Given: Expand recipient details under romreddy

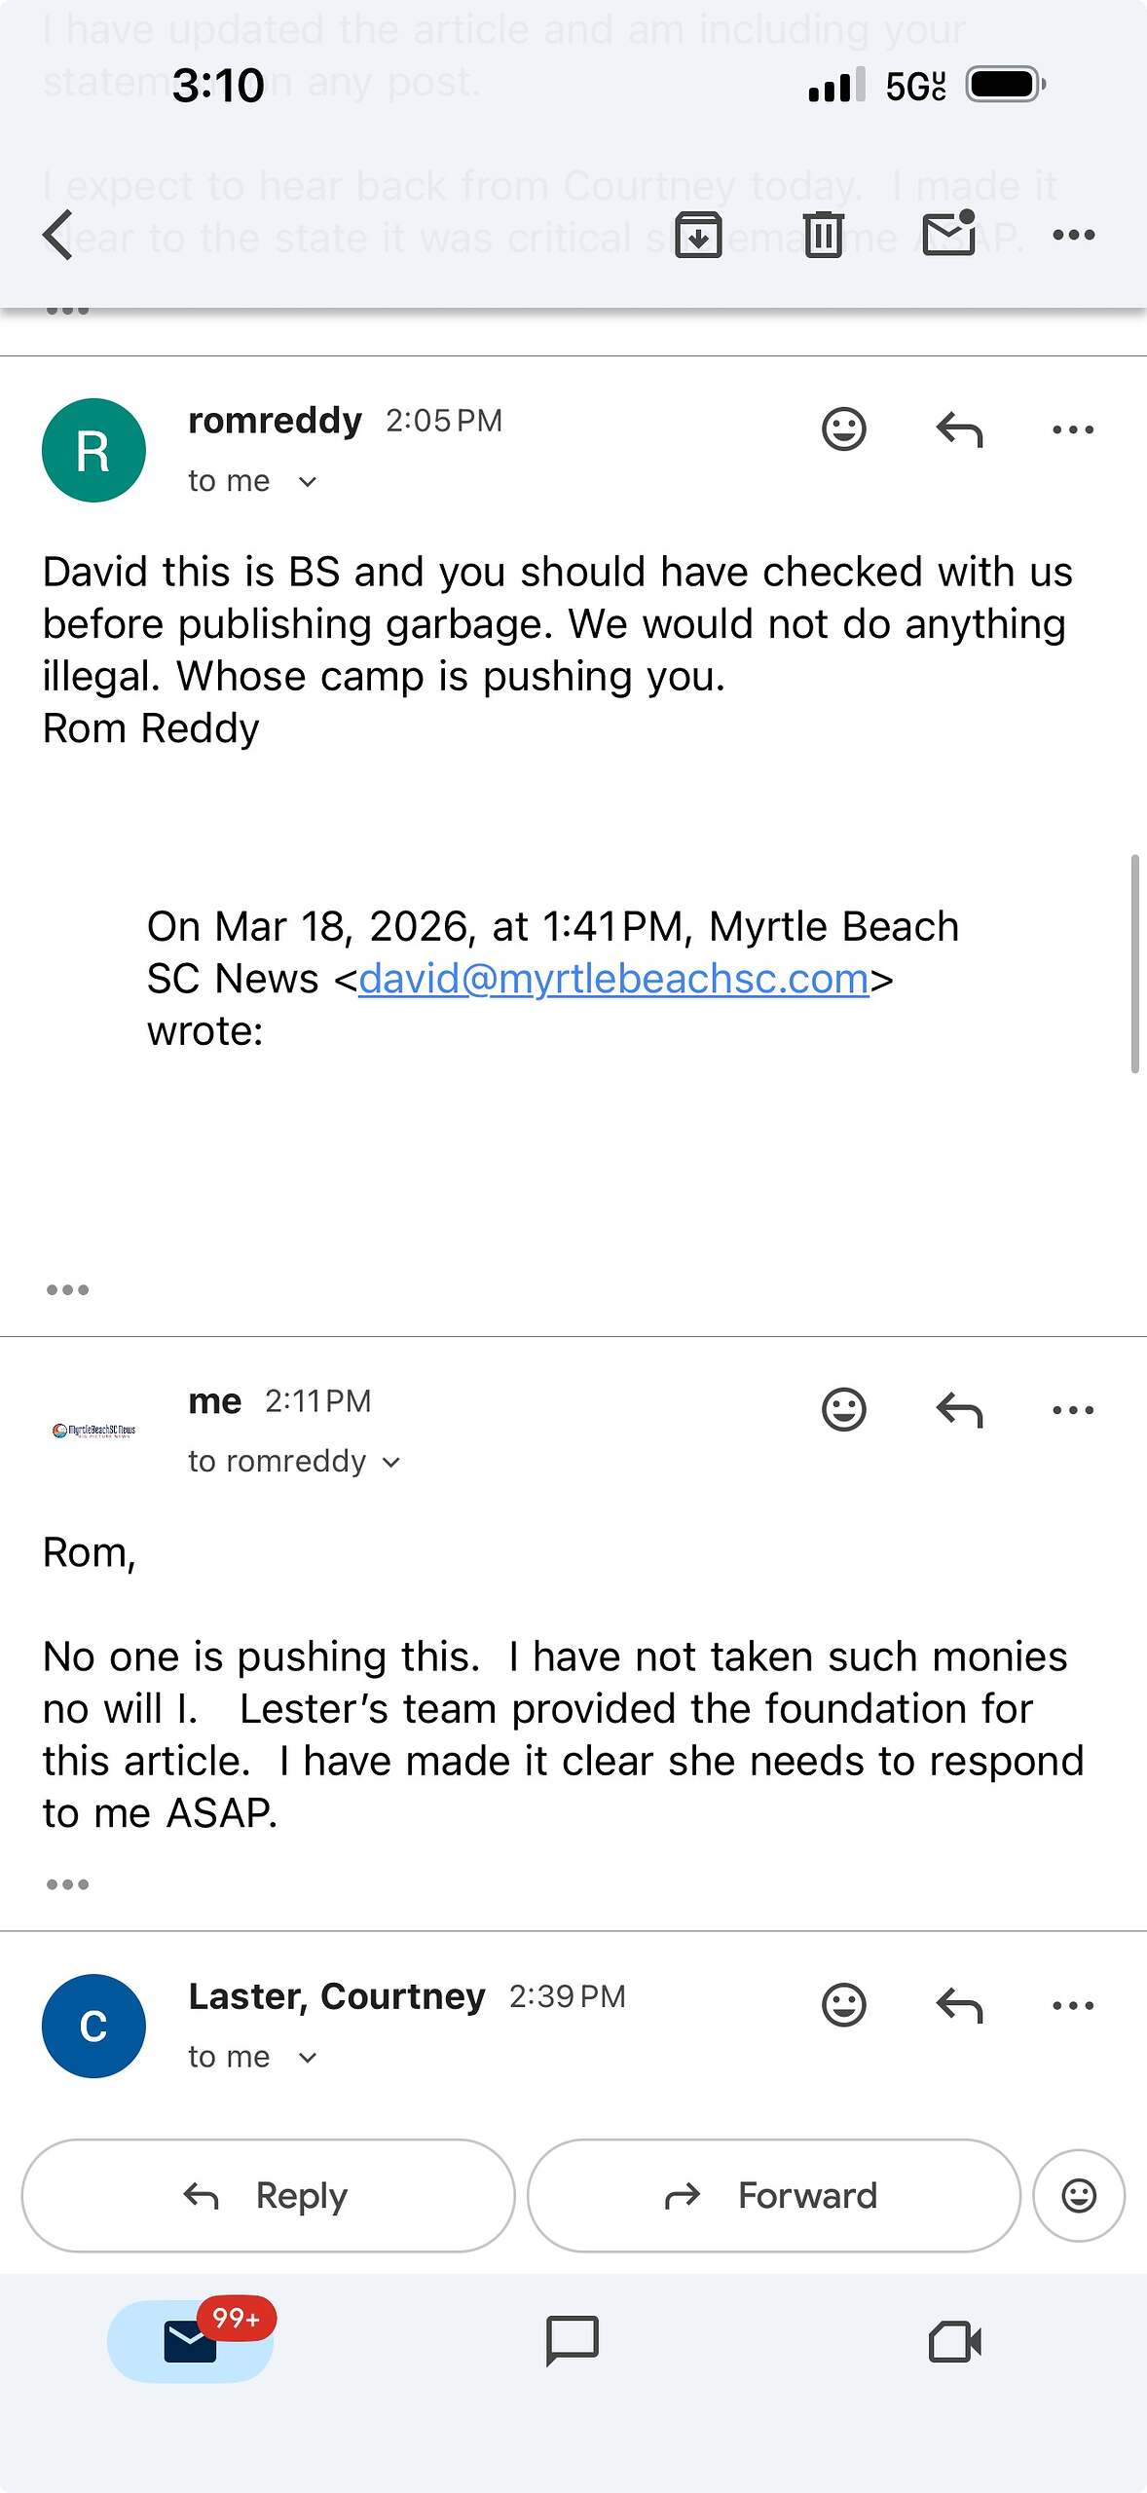Looking at the screenshot, I should pos(308,482).
